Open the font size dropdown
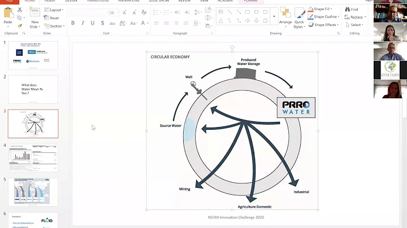The height and width of the screenshot is (228, 407). [118, 12]
